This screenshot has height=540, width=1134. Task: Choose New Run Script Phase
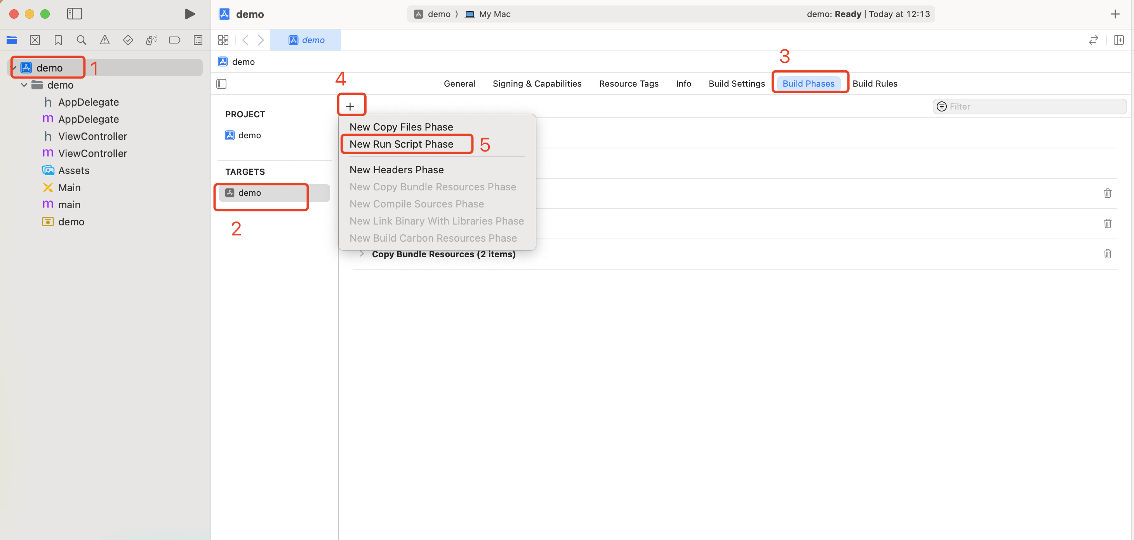tap(401, 144)
